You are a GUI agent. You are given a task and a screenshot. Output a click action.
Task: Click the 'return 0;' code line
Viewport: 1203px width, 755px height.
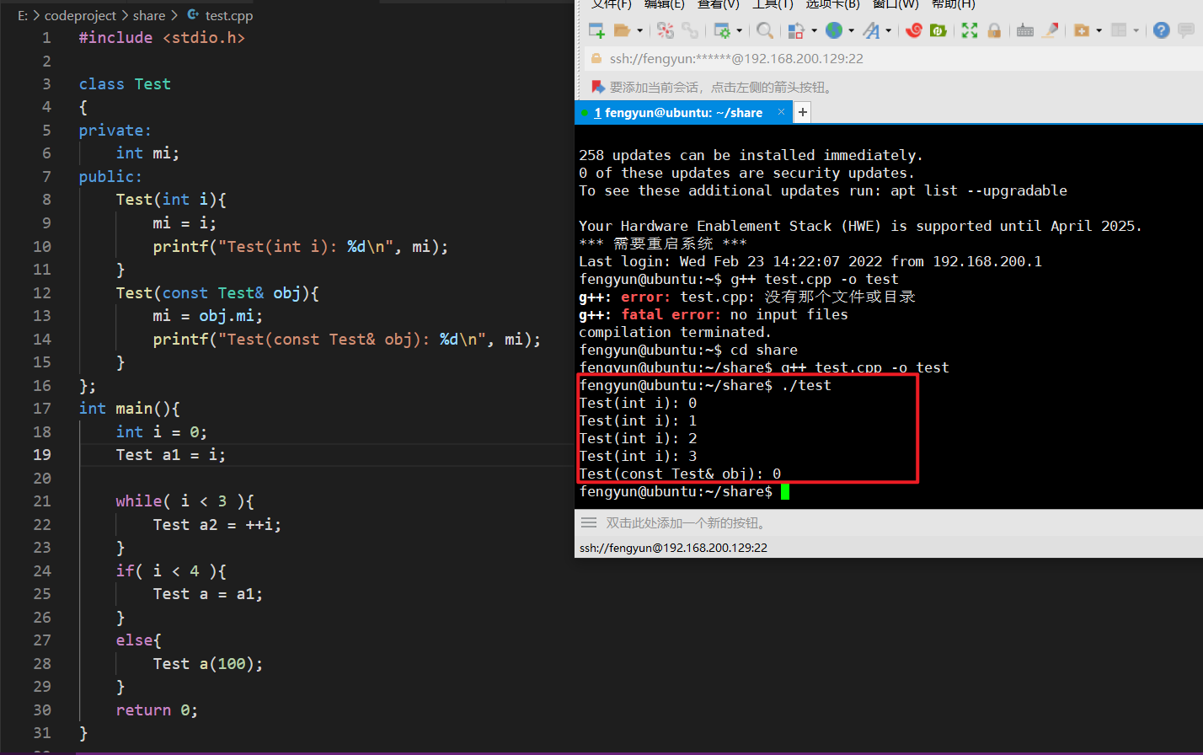pyautogui.click(x=157, y=710)
